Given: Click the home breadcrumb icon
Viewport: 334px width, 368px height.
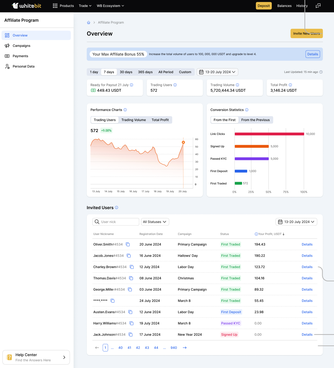Looking at the screenshot, I should 88,23.
